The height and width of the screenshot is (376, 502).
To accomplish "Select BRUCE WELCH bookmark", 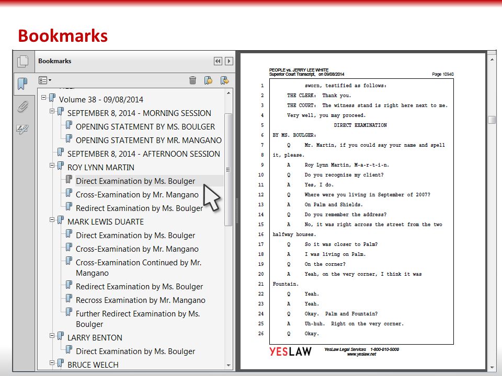I will (93, 365).
